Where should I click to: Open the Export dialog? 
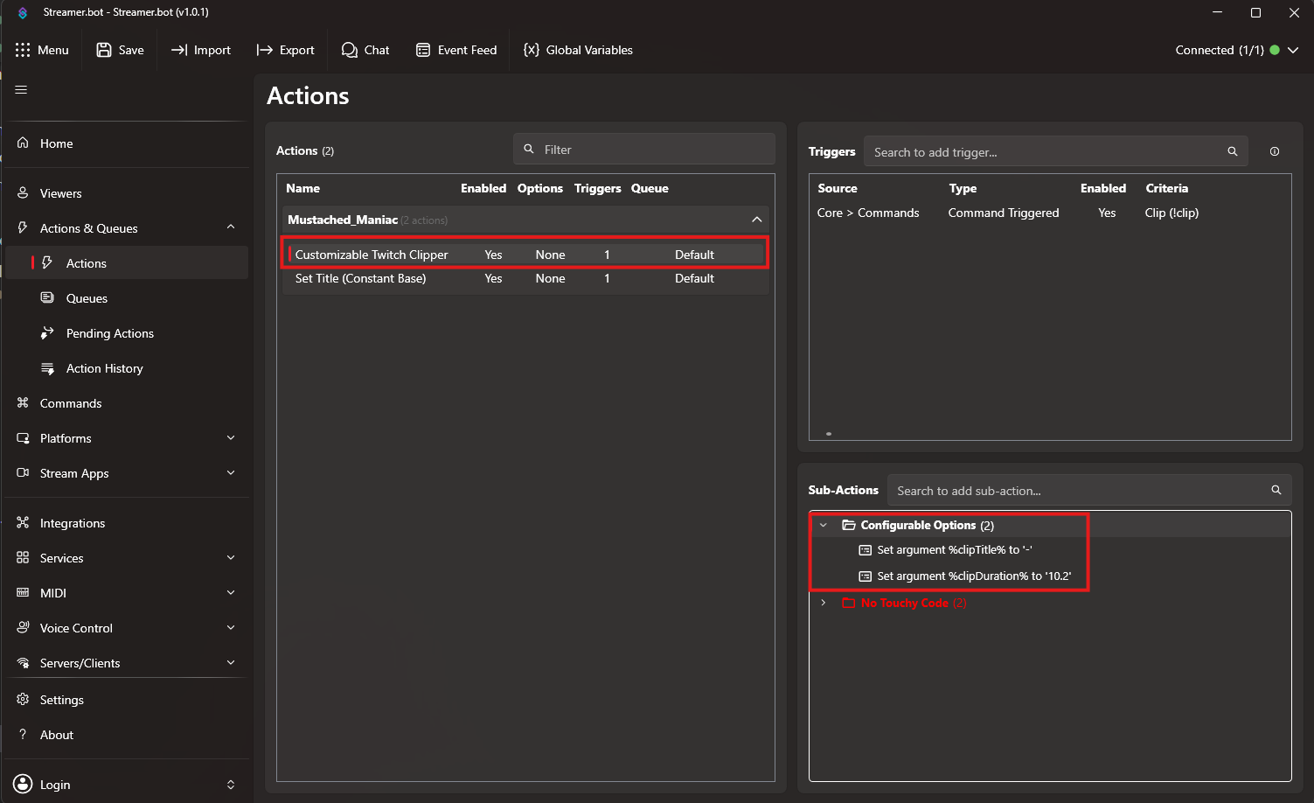pyautogui.click(x=285, y=50)
